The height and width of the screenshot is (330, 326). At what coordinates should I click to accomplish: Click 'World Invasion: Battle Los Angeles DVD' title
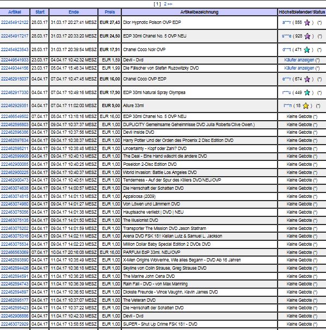pos(159,172)
